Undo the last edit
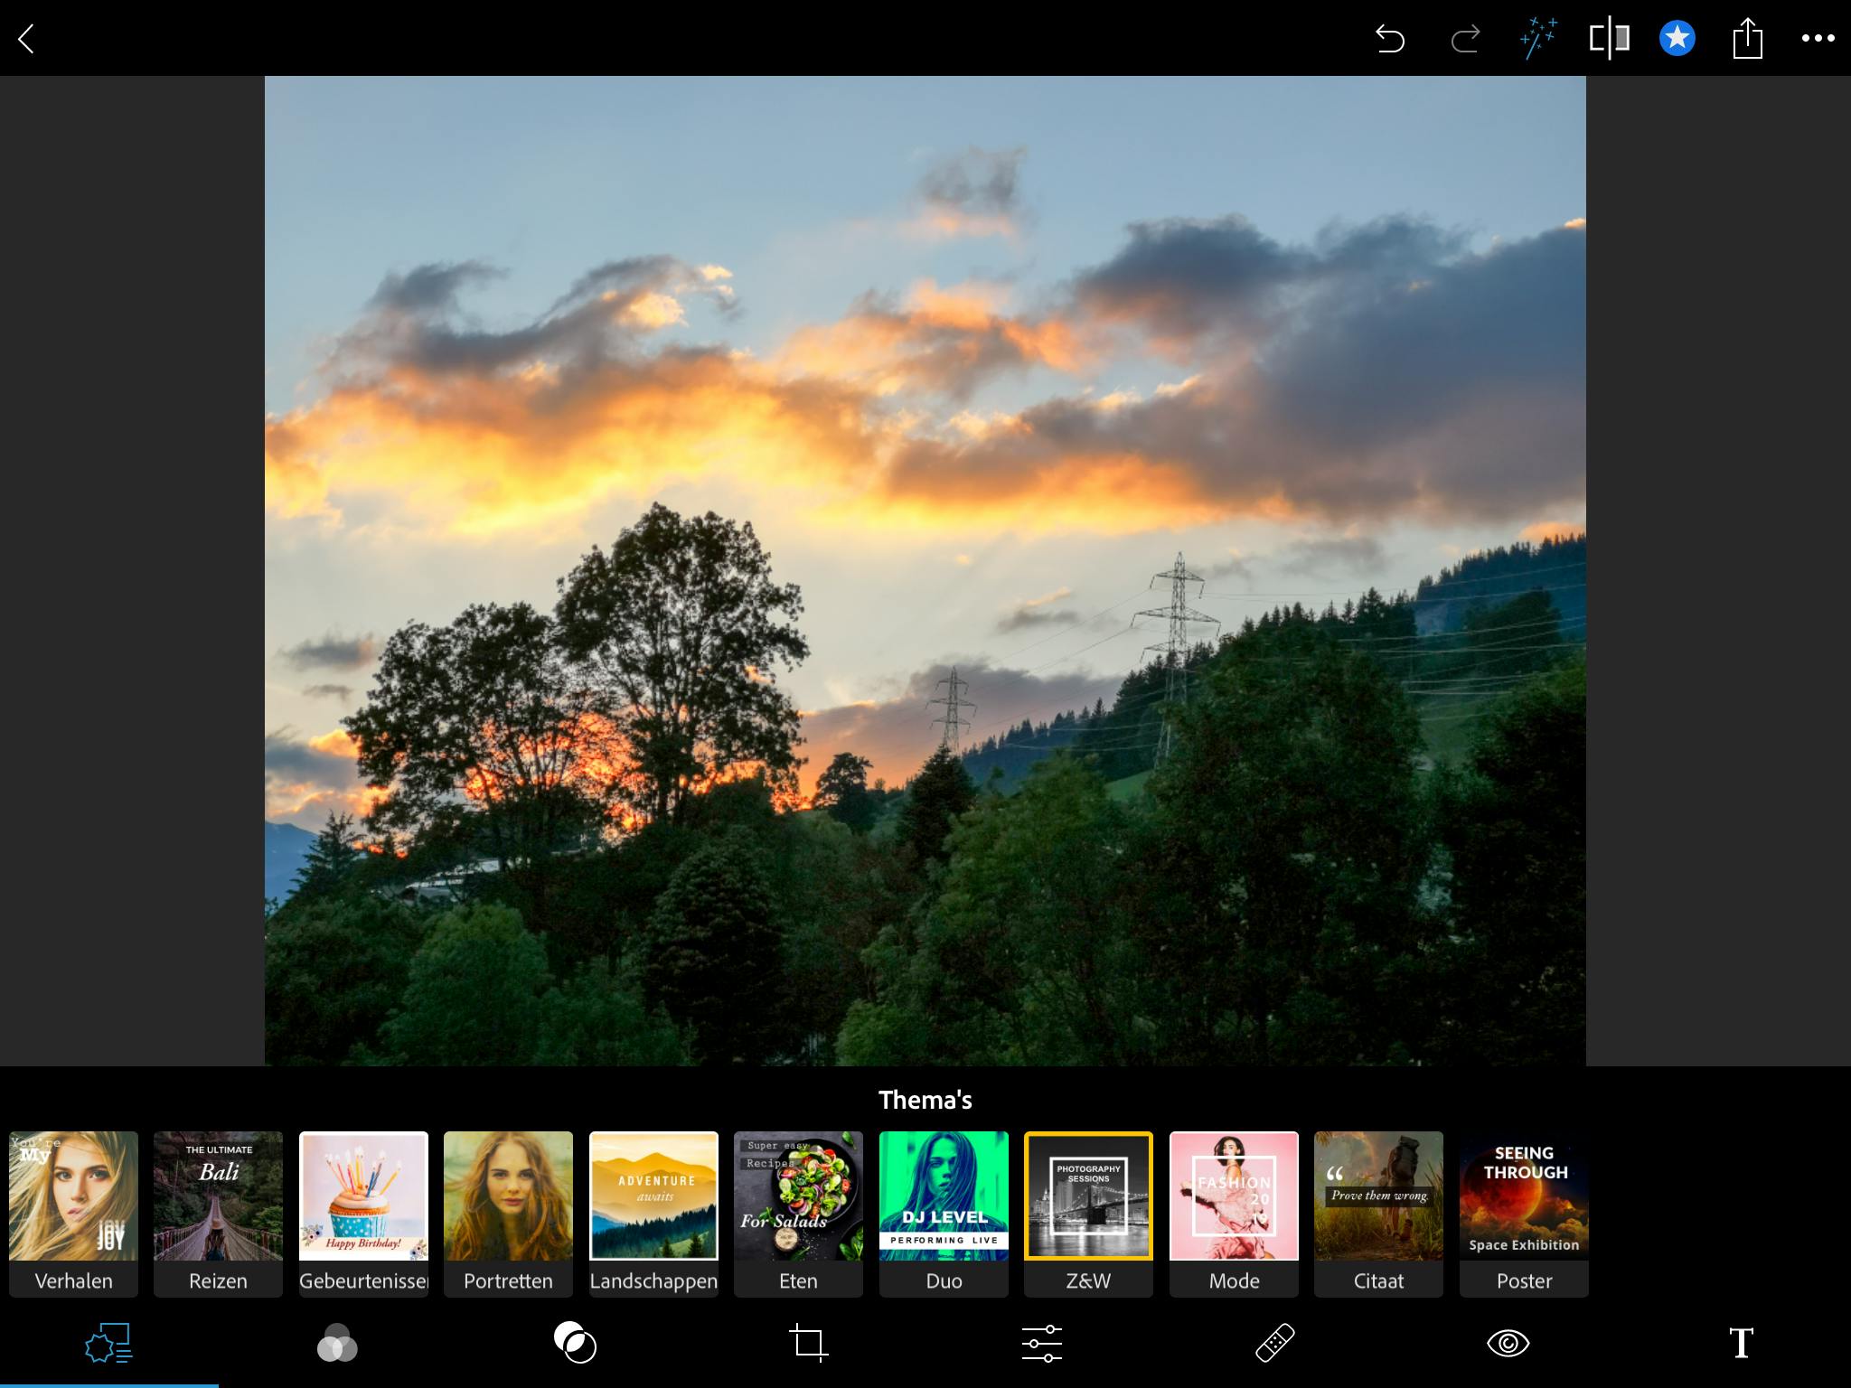Image resolution: width=1851 pixels, height=1388 pixels. [1389, 39]
